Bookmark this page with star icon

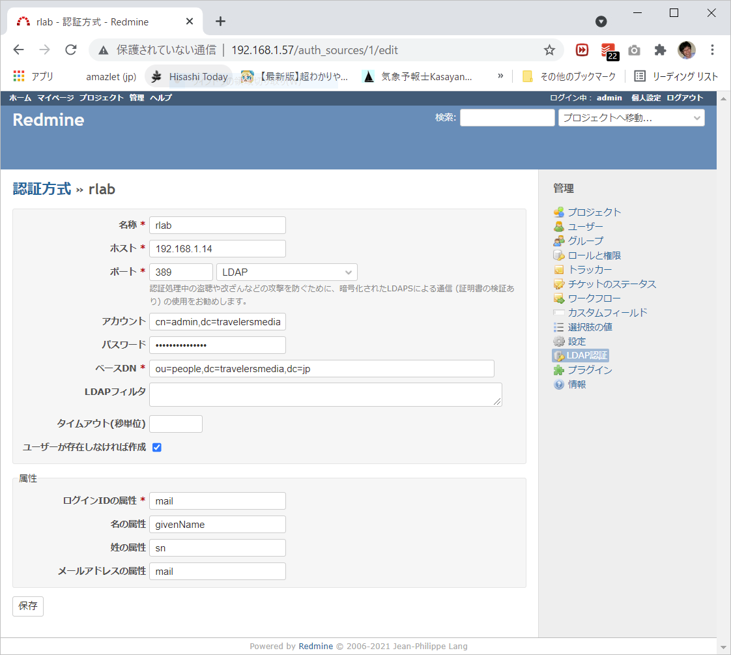(549, 50)
